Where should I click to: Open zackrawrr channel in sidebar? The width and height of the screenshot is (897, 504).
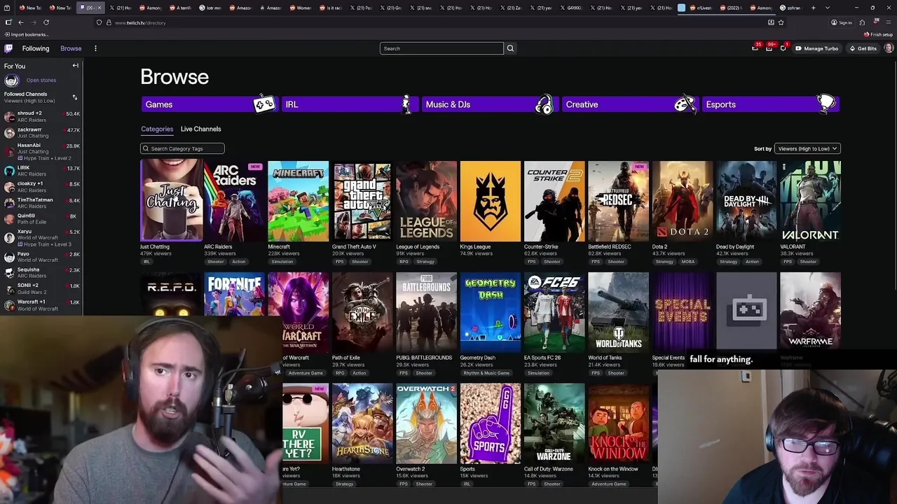[41, 132]
